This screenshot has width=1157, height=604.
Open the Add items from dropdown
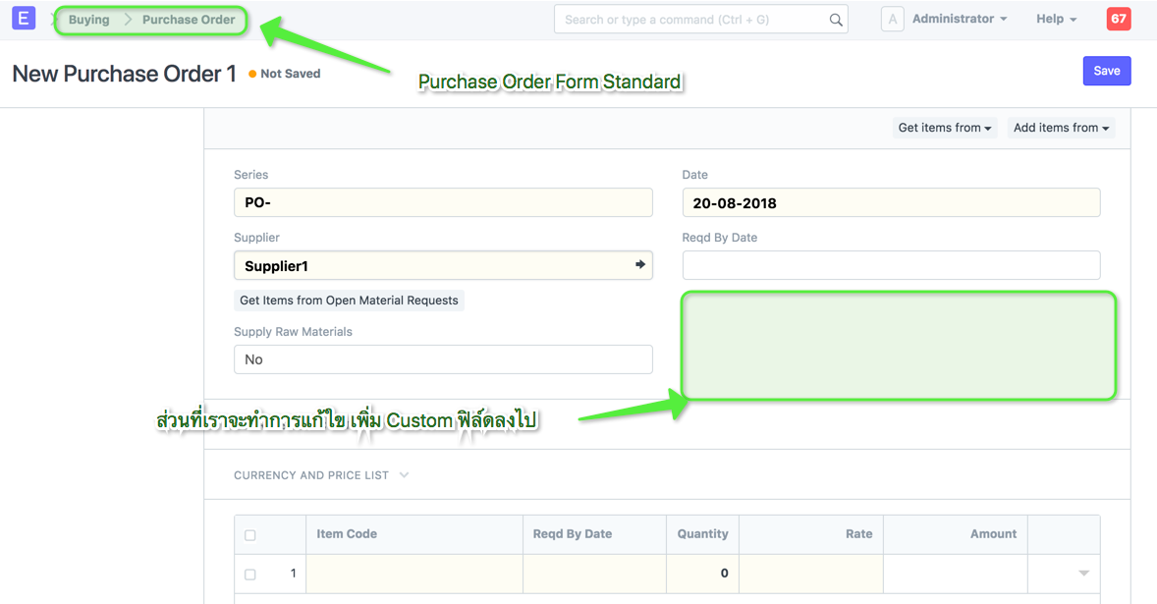coord(1061,127)
